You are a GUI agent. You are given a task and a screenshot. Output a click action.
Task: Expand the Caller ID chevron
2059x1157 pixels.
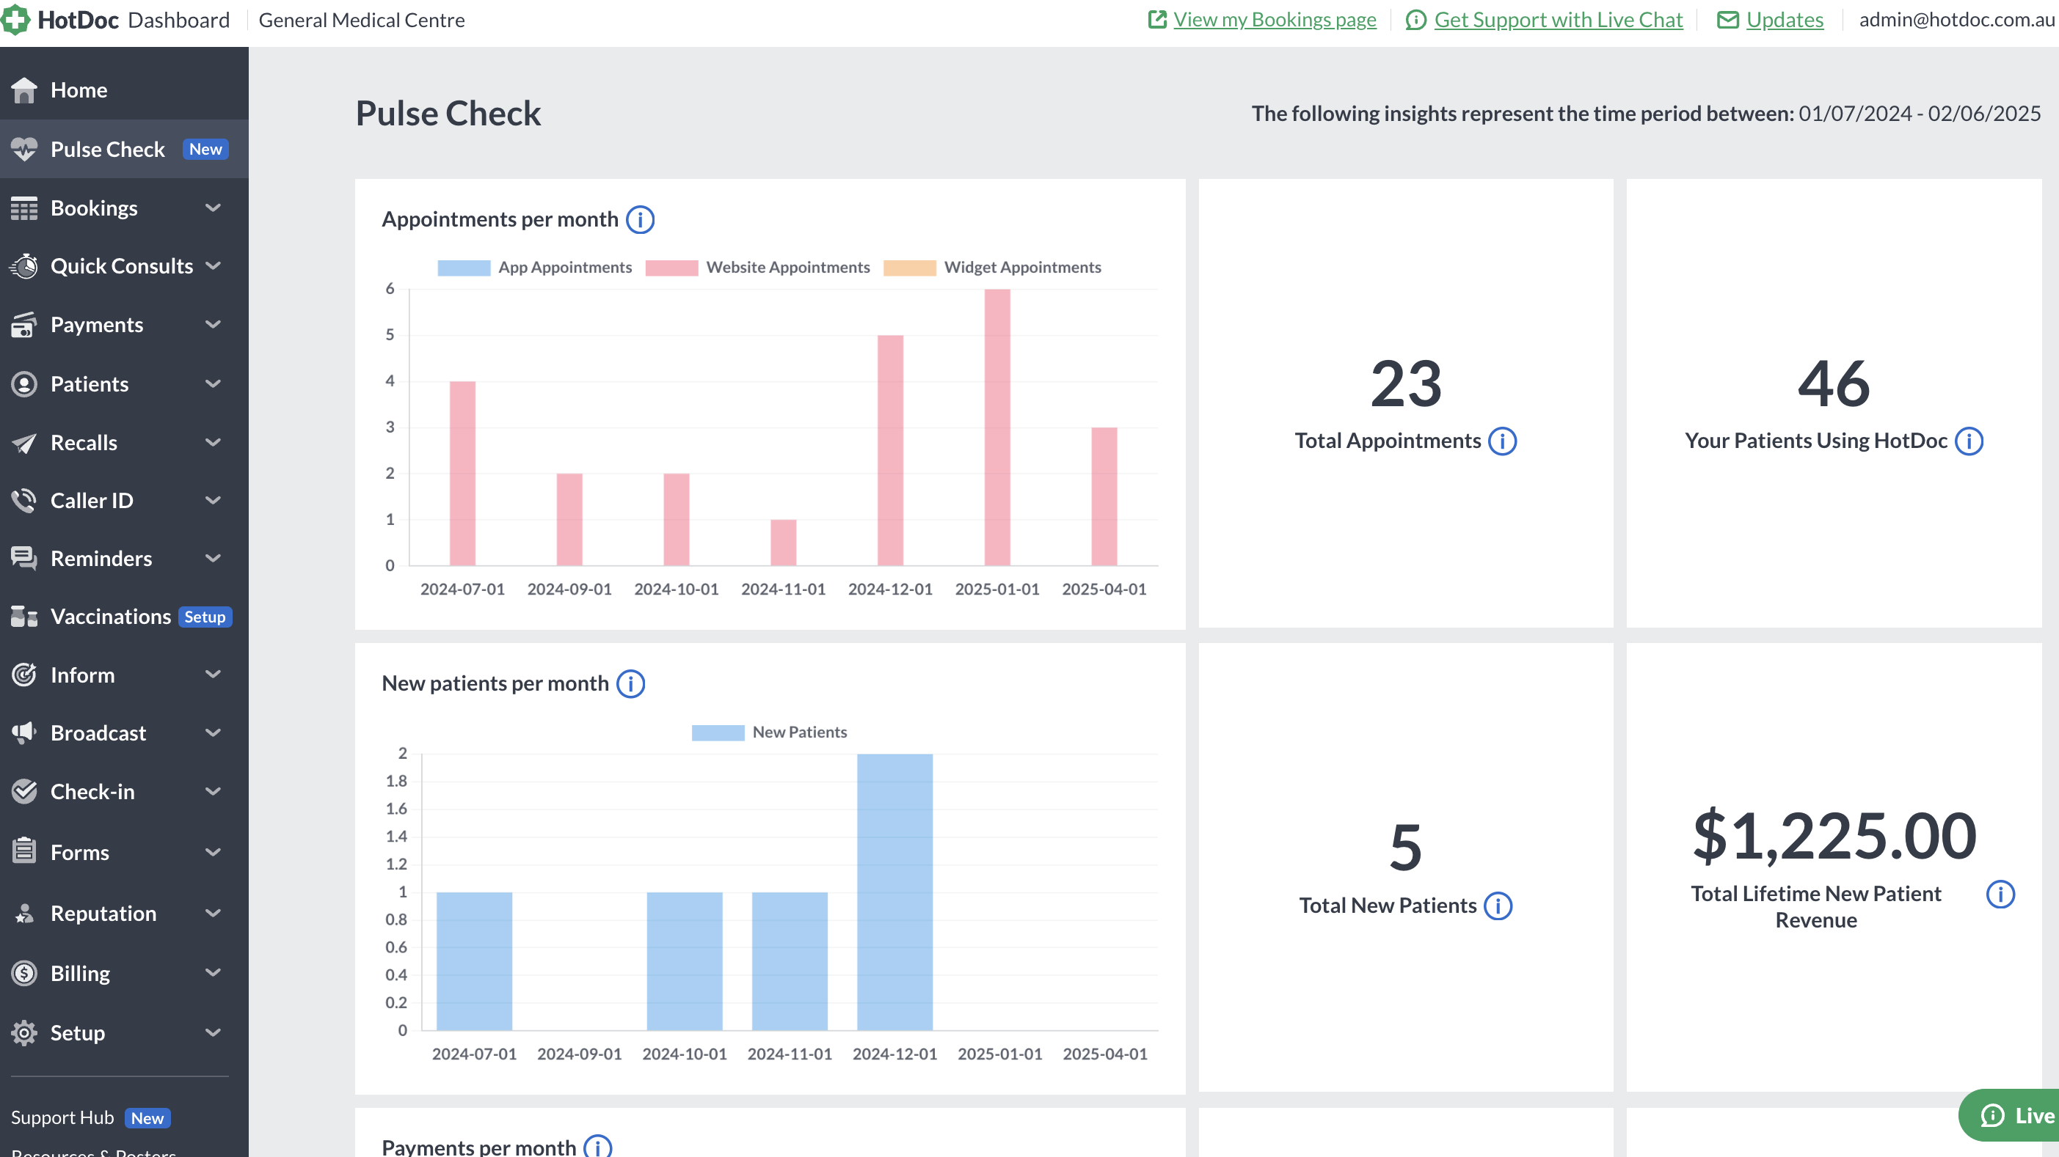click(x=213, y=501)
